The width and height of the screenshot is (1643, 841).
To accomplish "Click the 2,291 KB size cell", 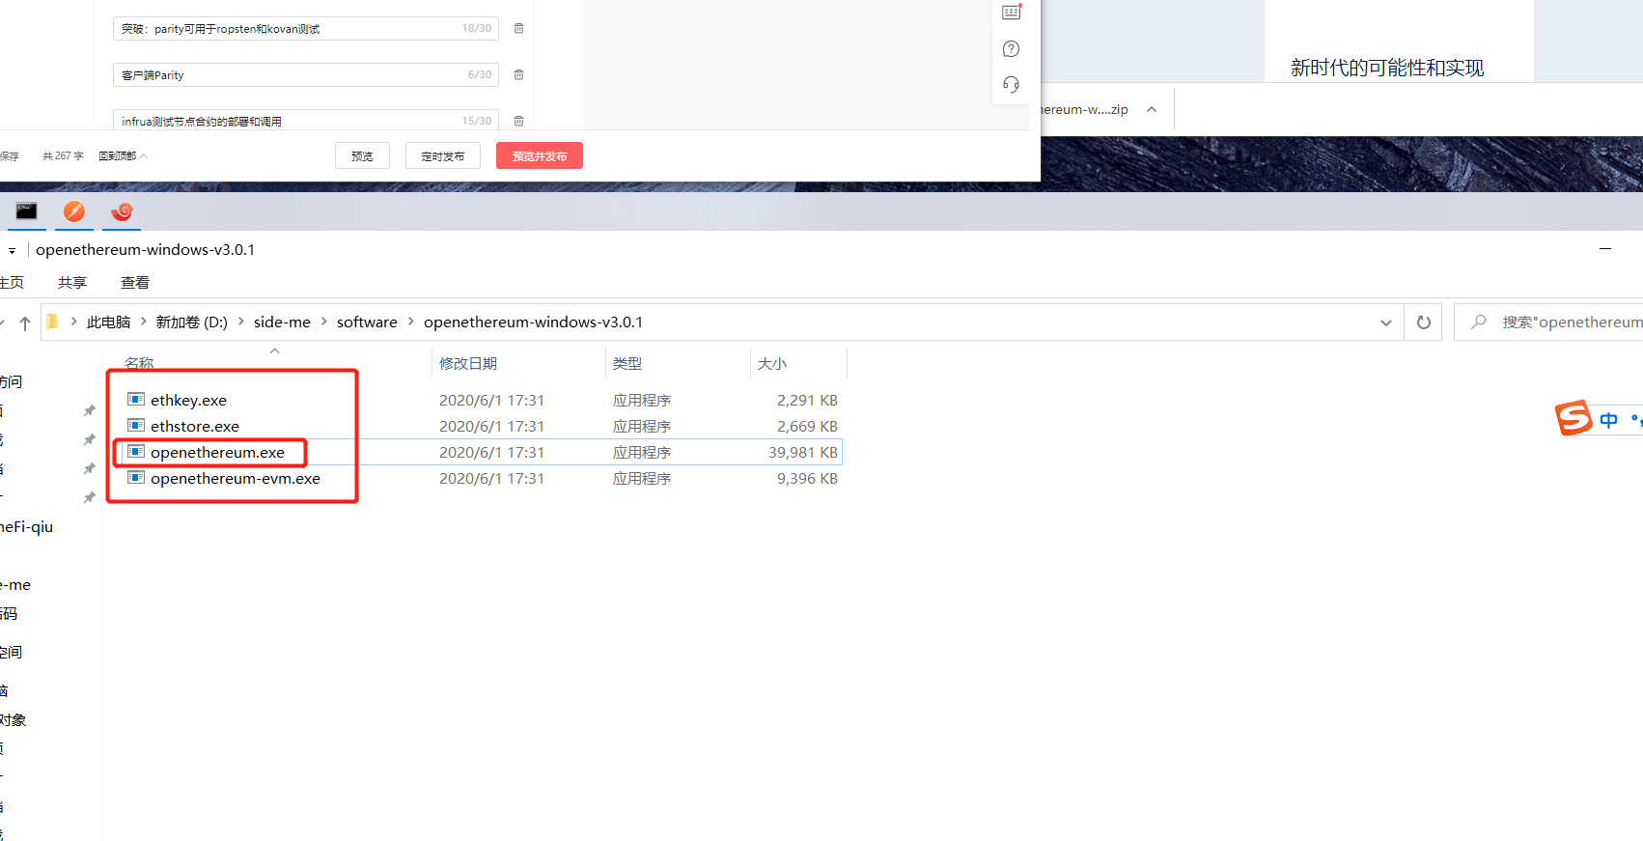I will click(807, 400).
